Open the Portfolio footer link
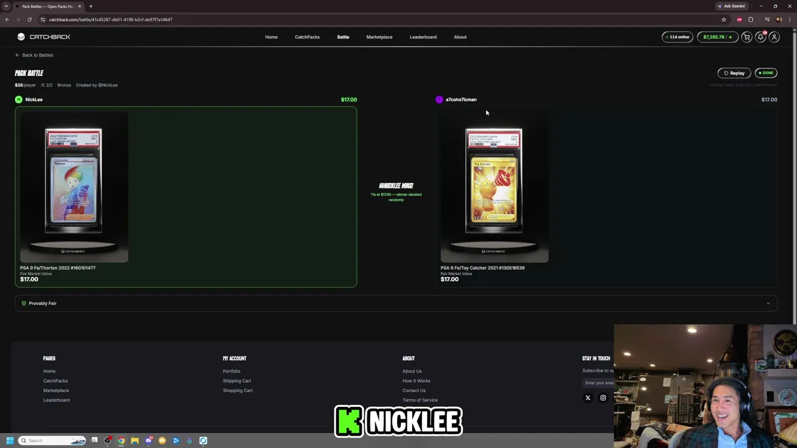The width and height of the screenshot is (797, 448). [x=232, y=371]
